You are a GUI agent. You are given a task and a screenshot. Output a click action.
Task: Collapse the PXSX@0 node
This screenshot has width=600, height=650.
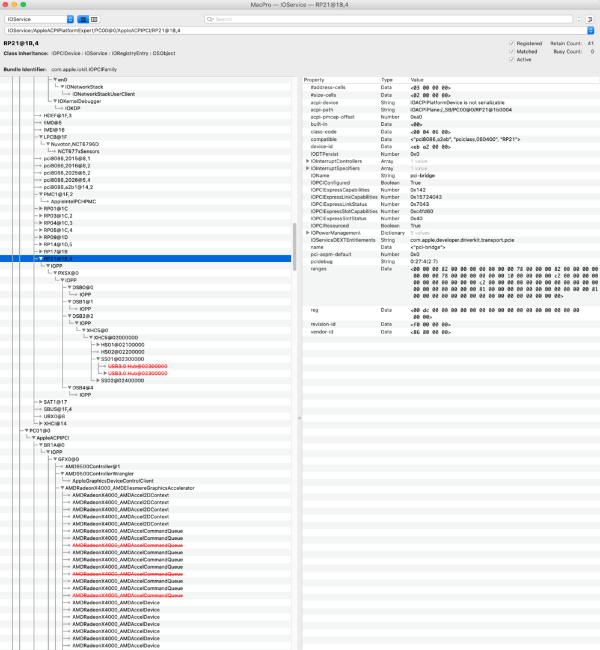(x=55, y=273)
